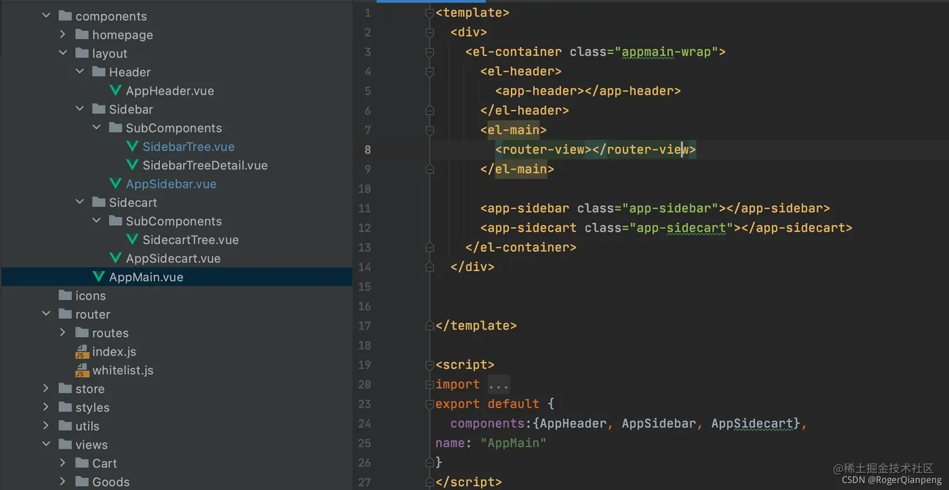Viewport: 949px width, 490px height.
Task: Click AppSidecart in the components declaration on line 24
Action: coord(752,423)
